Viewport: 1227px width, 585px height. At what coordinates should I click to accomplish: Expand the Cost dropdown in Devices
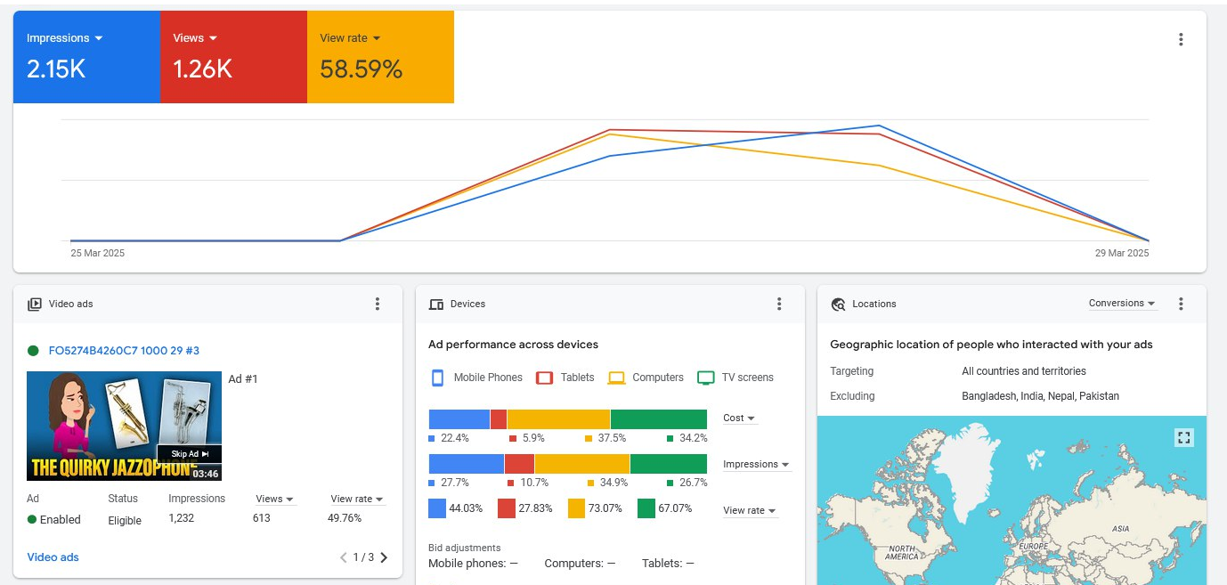(x=739, y=418)
